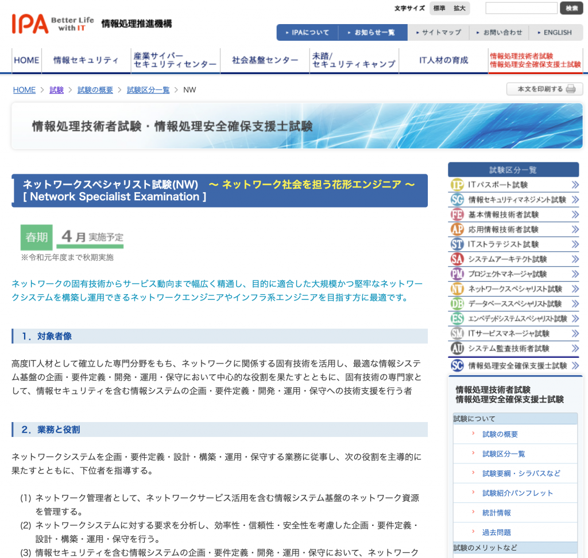Click chevron arrow beside ITパスポート試験
The height and width of the screenshot is (558, 588).
tap(575, 185)
